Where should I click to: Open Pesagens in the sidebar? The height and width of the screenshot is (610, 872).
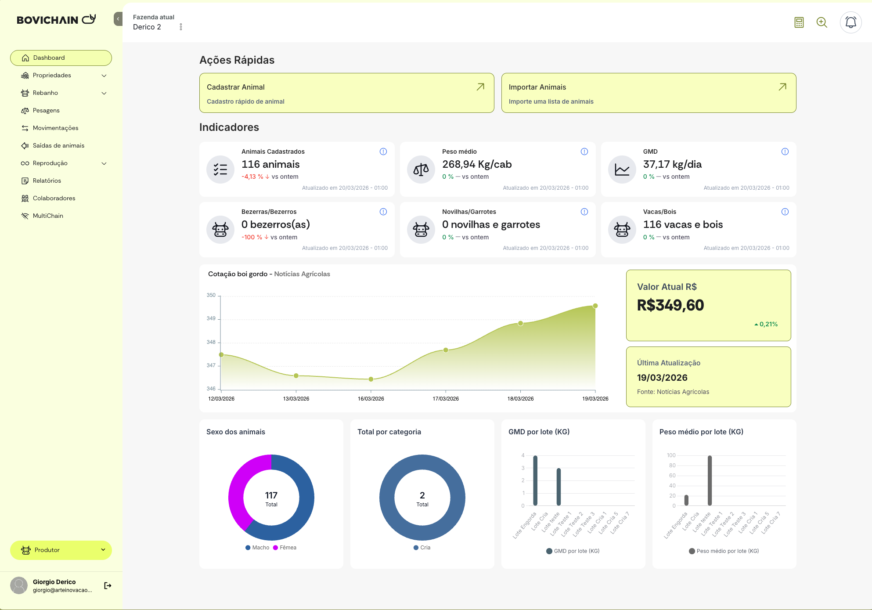coord(61,111)
